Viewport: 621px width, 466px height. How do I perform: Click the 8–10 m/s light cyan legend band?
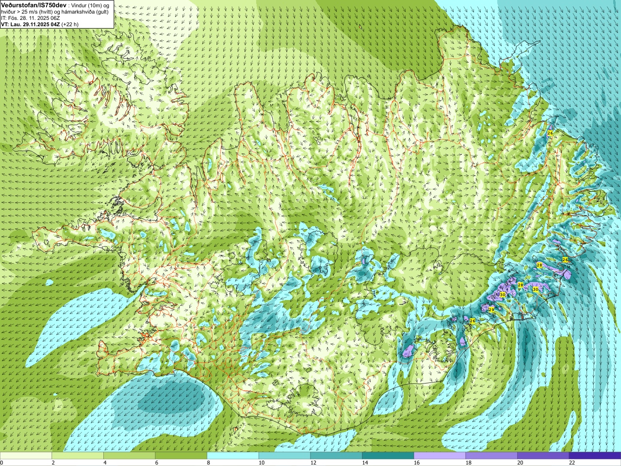click(233, 456)
